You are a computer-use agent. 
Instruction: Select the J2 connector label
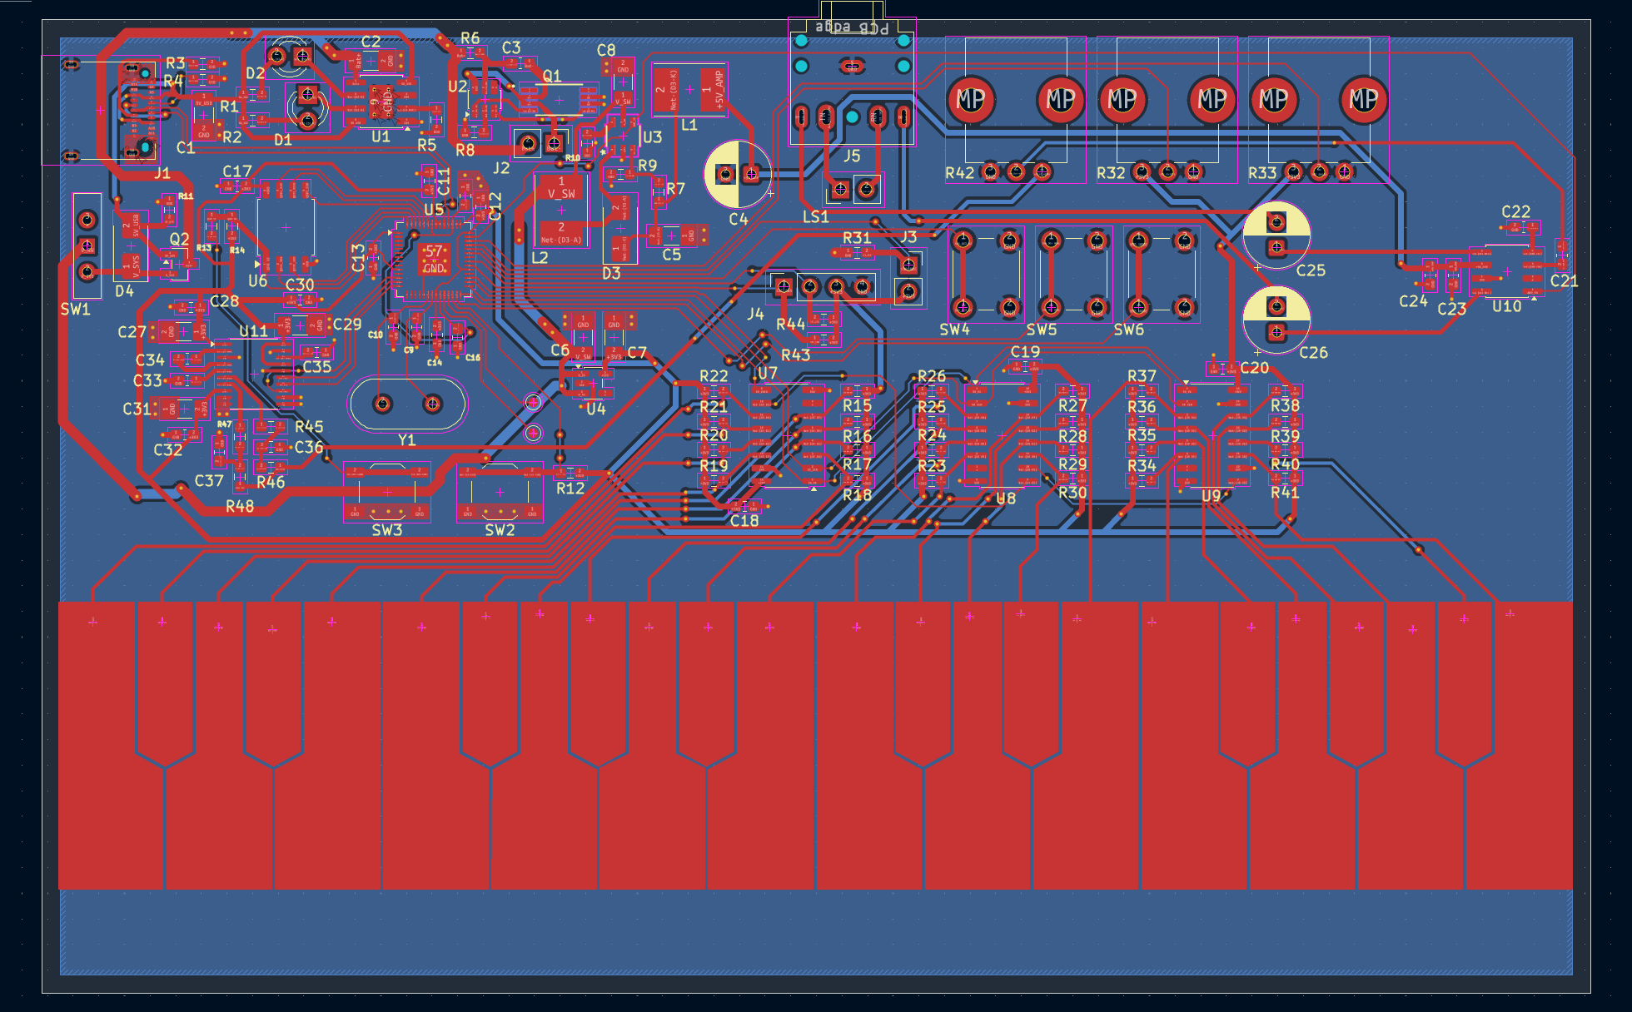500,168
